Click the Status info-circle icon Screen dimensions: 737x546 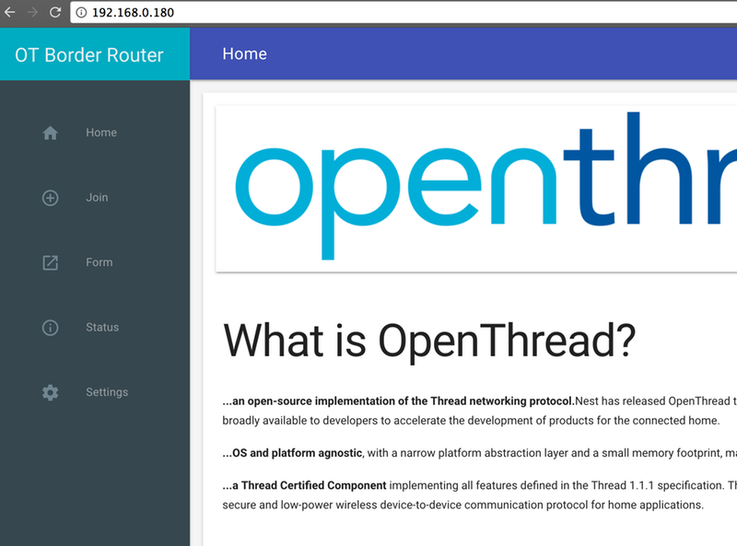click(51, 328)
